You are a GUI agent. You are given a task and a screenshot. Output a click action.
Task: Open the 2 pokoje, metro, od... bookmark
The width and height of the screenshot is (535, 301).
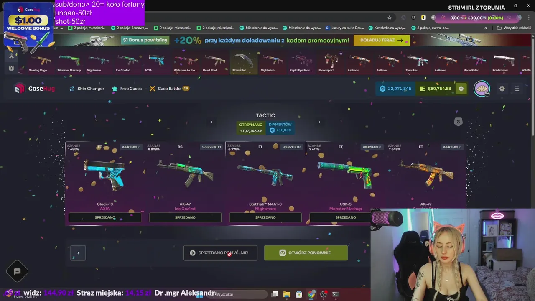click(x=430, y=28)
